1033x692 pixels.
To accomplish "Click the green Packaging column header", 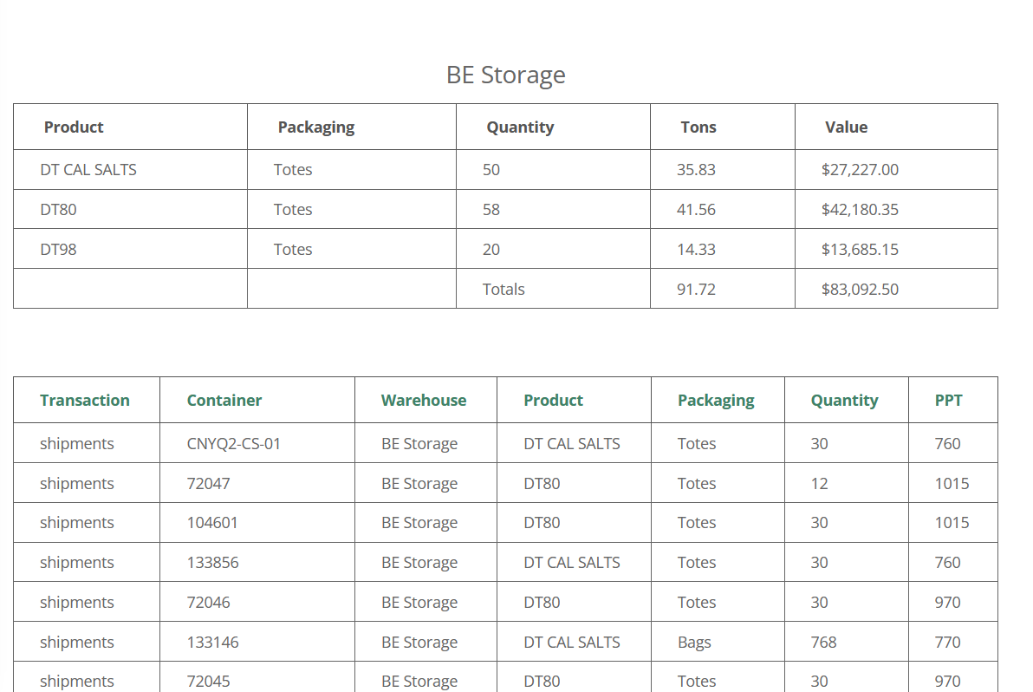I will pyautogui.click(x=716, y=401).
